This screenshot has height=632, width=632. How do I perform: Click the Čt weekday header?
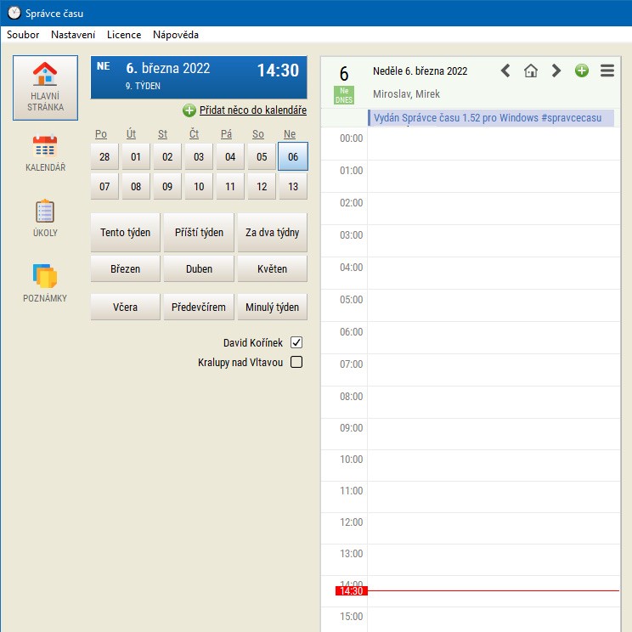point(194,134)
